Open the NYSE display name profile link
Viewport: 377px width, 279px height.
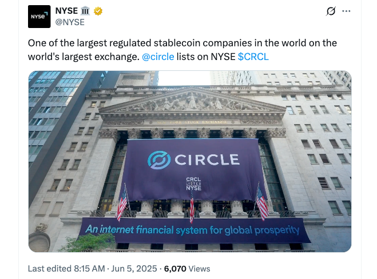[x=67, y=11]
